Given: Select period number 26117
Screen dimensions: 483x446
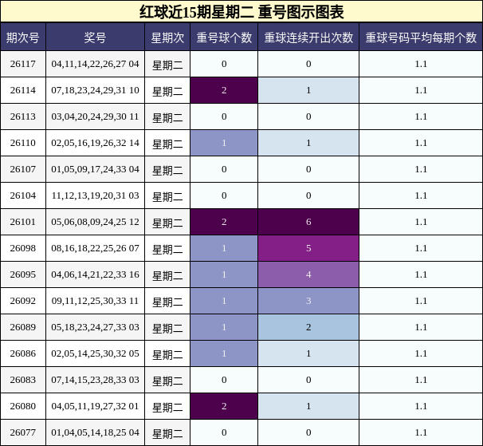Looking at the screenshot, I should (23, 64).
